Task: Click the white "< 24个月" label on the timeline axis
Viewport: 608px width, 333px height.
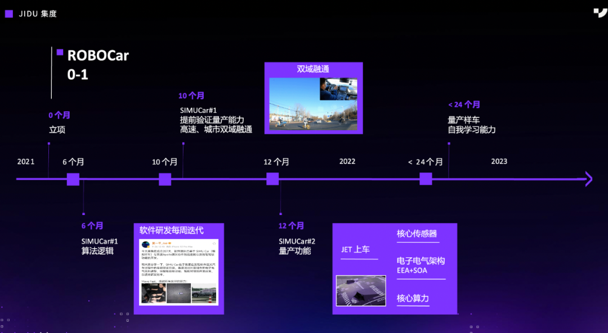Action: coord(426,162)
